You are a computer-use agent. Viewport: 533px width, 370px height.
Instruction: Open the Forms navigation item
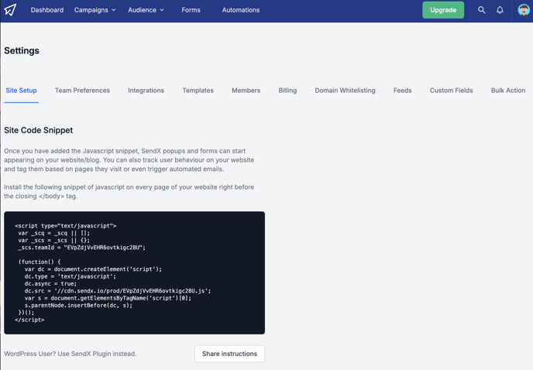pyautogui.click(x=191, y=10)
